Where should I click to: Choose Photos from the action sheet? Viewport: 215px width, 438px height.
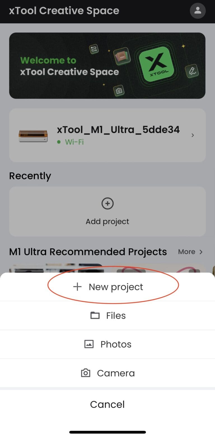click(116, 344)
